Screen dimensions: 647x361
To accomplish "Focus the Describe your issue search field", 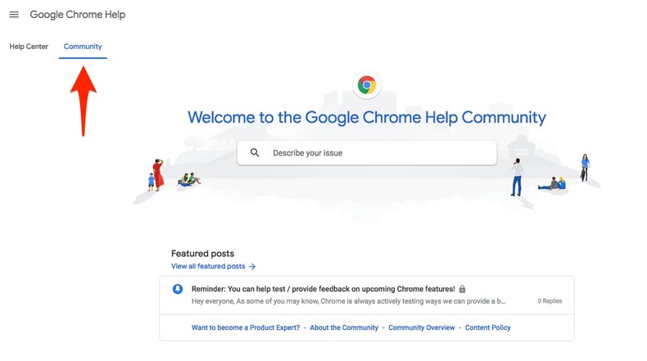I will point(377,153).
